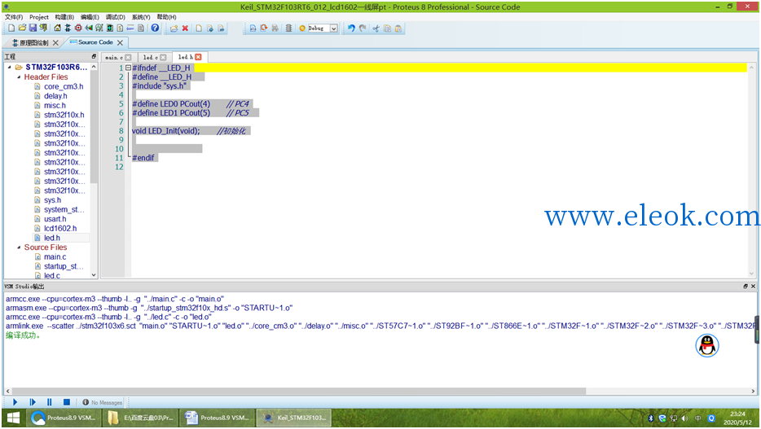Image resolution: width=761 pixels, height=429 pixels.
Task: Close the Source Code tab
Action: click(x=120, y=42)
